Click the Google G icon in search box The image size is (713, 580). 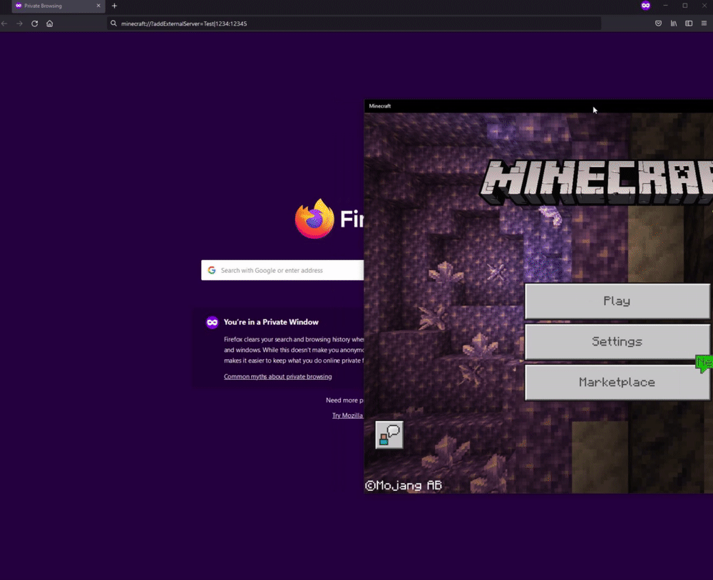point(212,270)
